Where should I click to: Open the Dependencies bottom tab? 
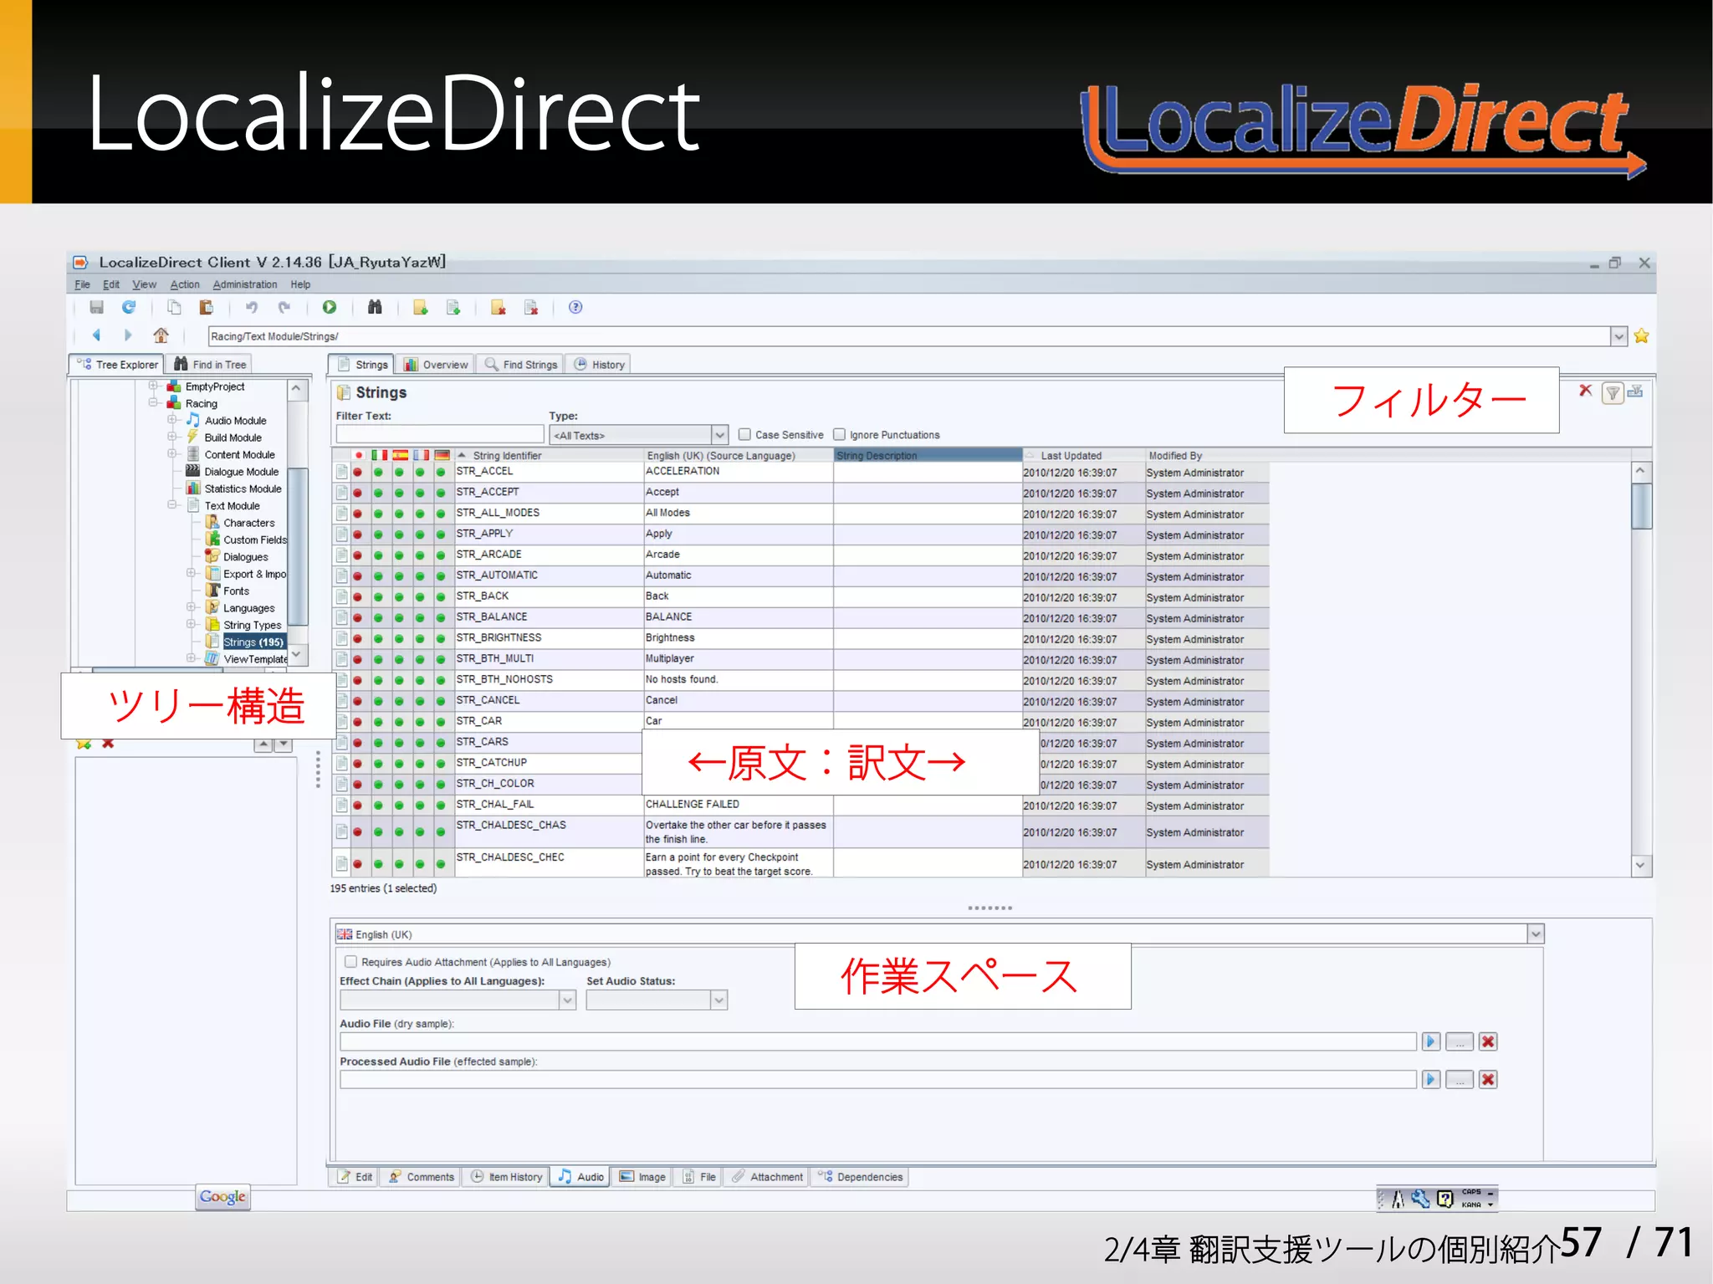point(861,1177)
